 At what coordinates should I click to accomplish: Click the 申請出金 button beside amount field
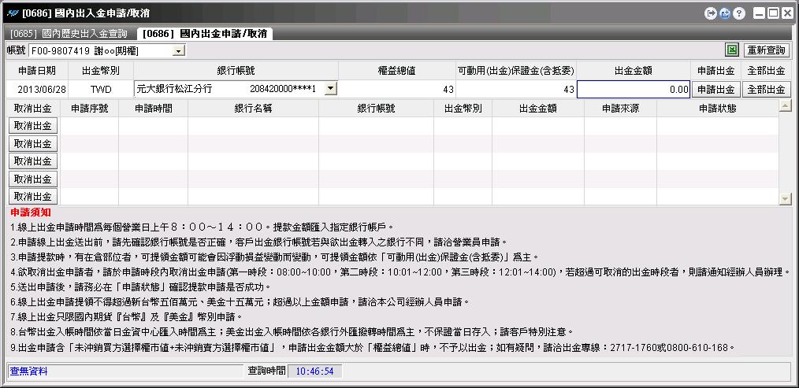pos(716,90)
